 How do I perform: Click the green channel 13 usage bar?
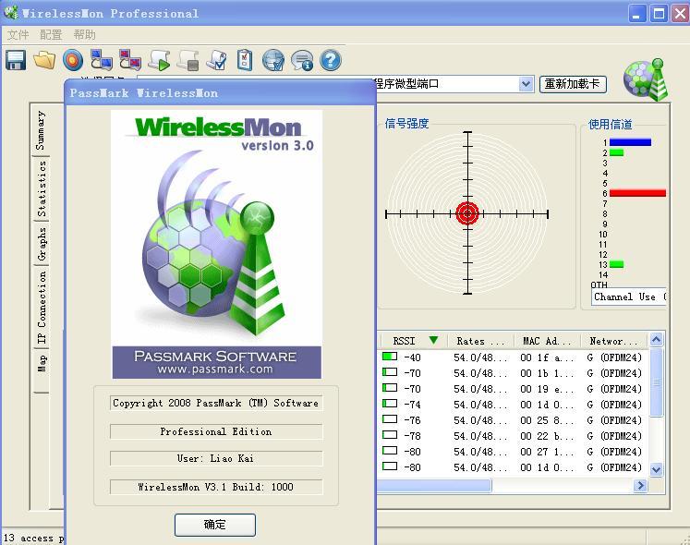[616, 264]
